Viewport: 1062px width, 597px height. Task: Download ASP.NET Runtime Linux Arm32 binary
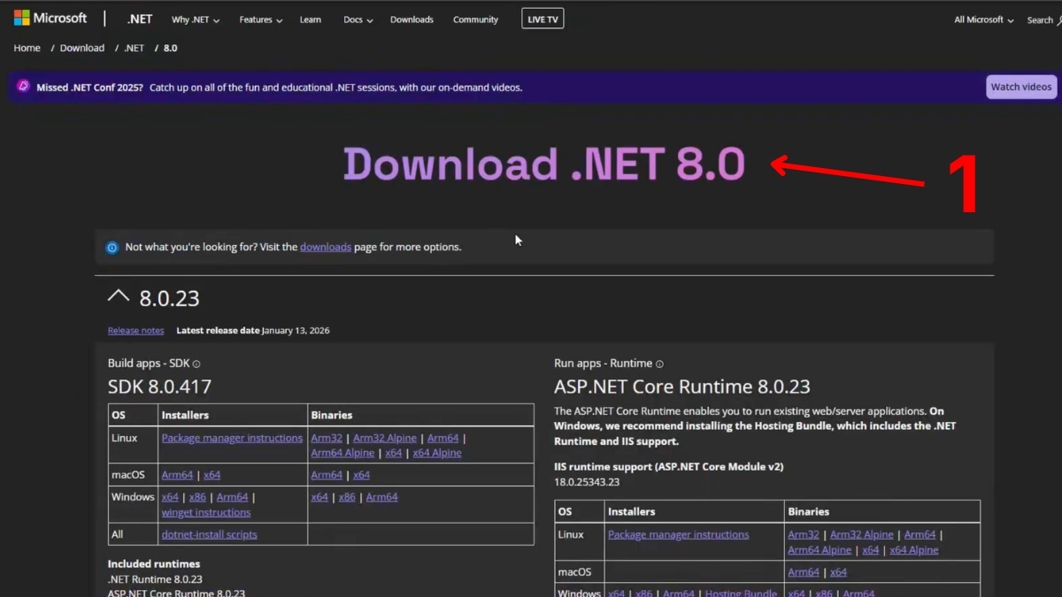click(804, 534)
